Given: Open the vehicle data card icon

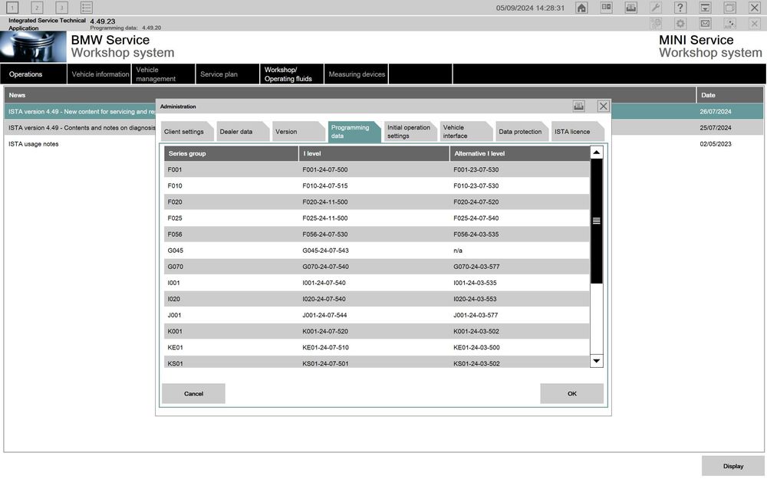Looking at the screenshot, I should click(x=606, y=8).
